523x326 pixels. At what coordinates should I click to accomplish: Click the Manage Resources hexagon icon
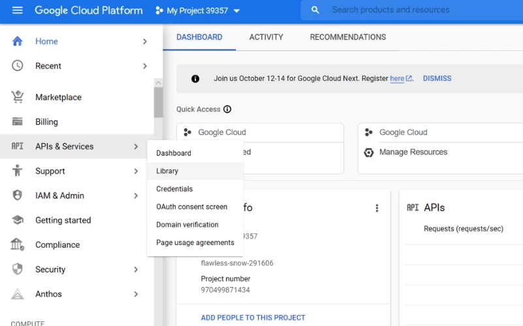368,153
